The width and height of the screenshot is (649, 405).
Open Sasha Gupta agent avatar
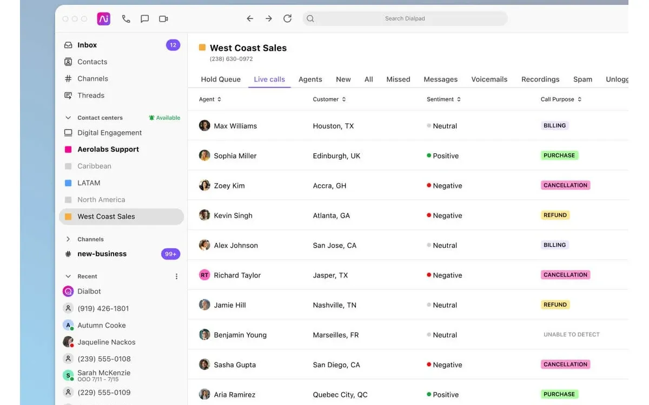click(204, 364)
